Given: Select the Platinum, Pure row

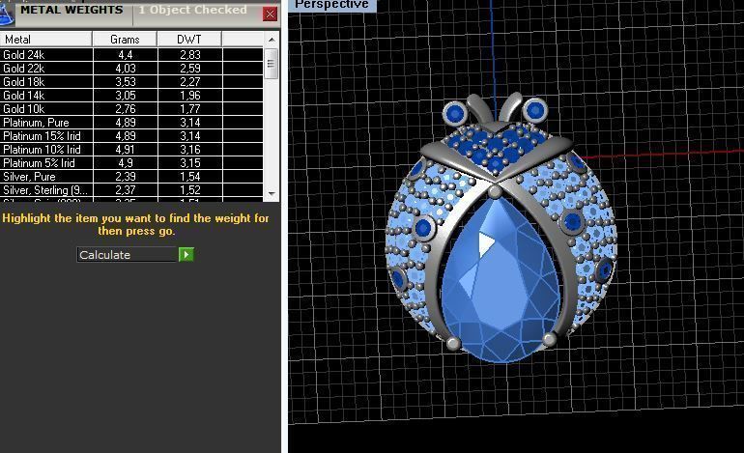Looking at the screenshot, I should (x=131, y=123).
